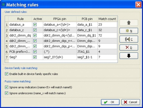Image resolution: width=143 pixels, height=108 pixels.
Task: Select row header number 1
Action: pos(7,25)
